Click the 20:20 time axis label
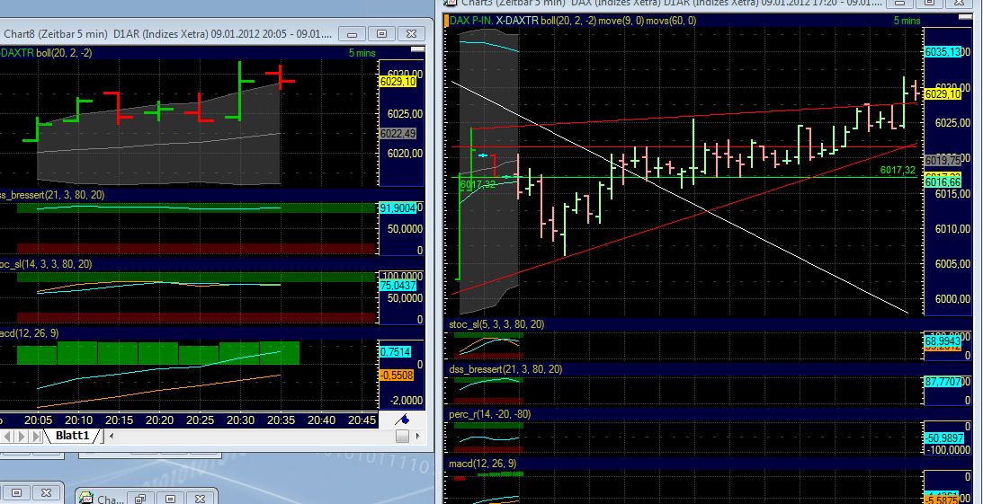983x504 pixels. [160, 420]
